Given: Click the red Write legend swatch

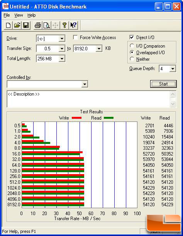Looking at the screenshot, I should point(76,118).
